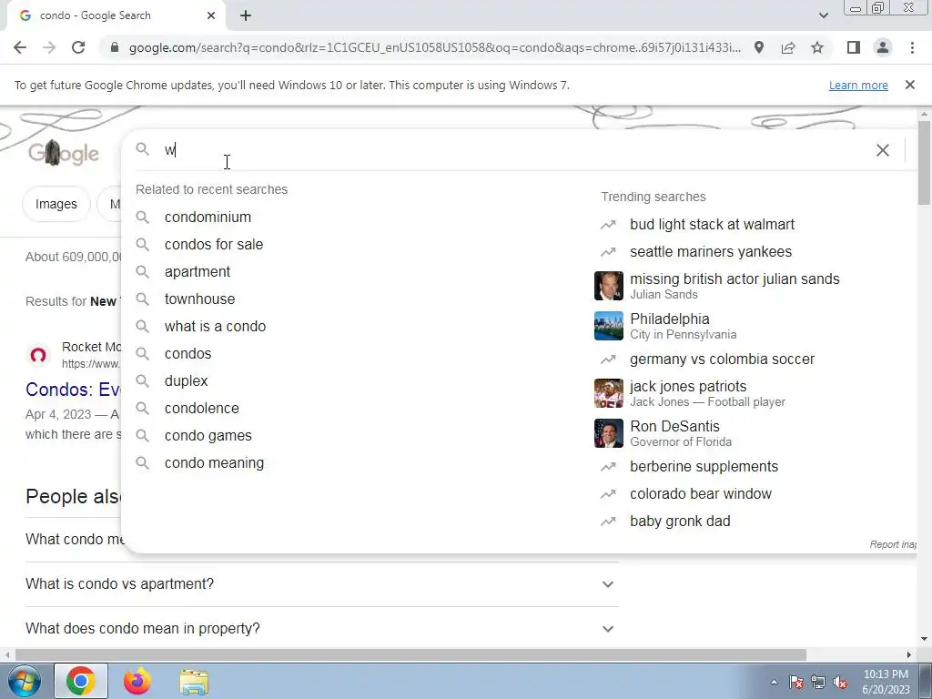Viewport: 932px width, 699px height.
Task: Click the location pin icon in address bar
Action: [x=759, y=47]
